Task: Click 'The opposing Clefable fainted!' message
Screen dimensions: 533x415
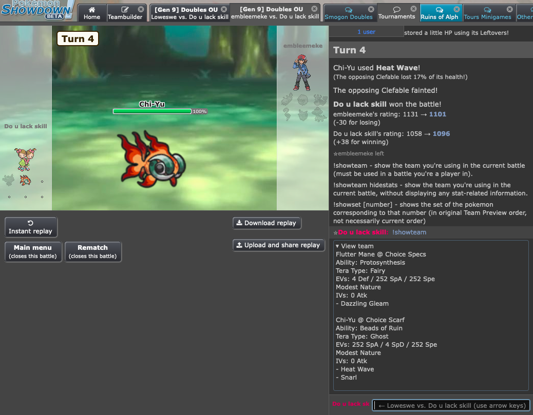Action: (x=385, y=90)
